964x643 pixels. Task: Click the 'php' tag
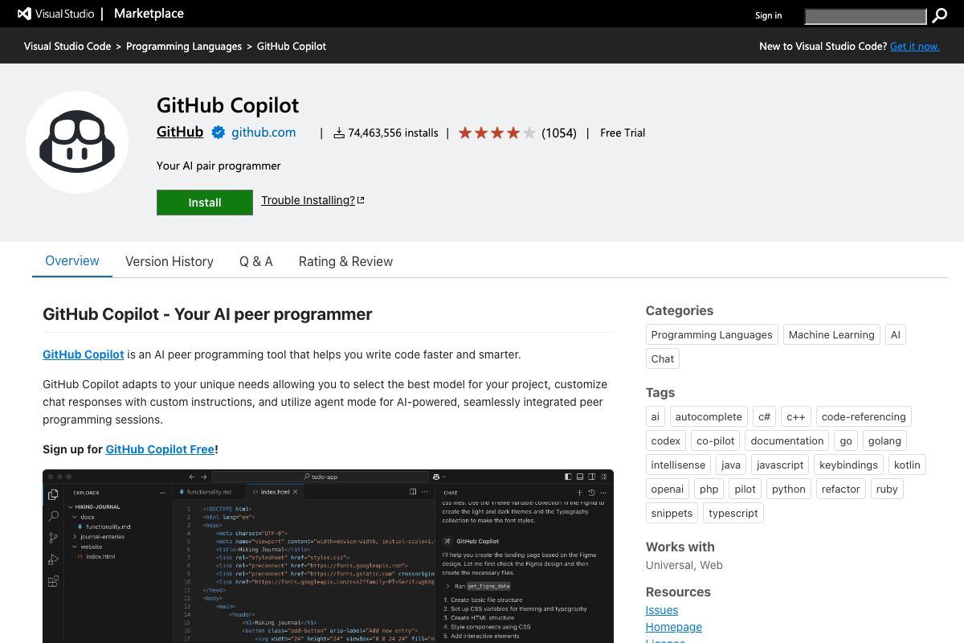709,489
